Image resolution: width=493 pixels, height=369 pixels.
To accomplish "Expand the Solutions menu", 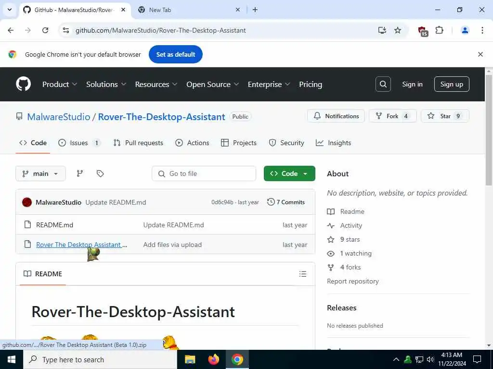I will [x=106, y=85].
